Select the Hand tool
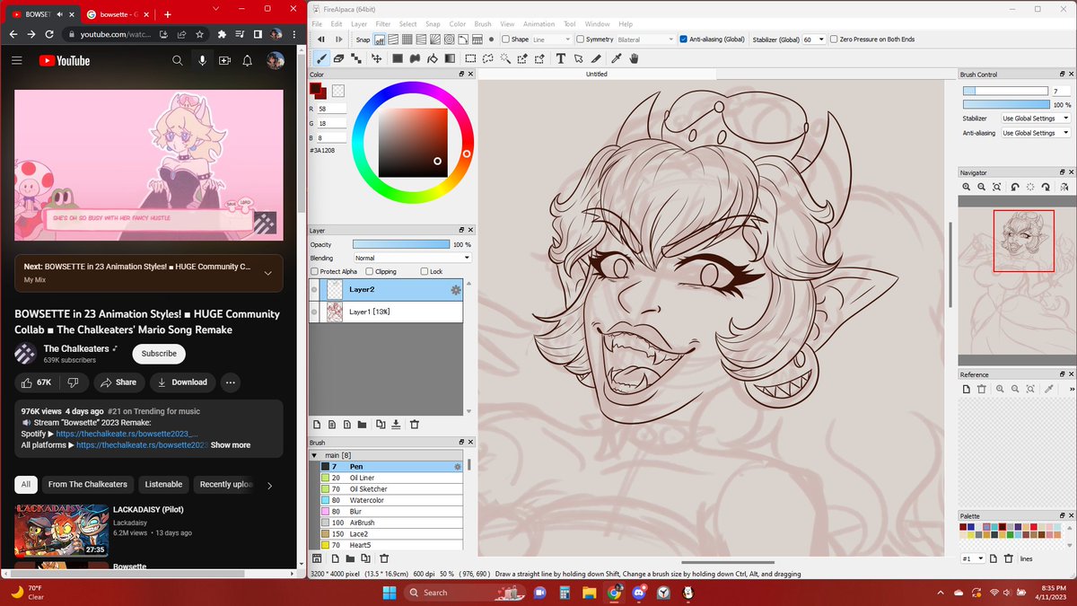This screenshot has width=1077, height=606. click(x=634, y=58)
